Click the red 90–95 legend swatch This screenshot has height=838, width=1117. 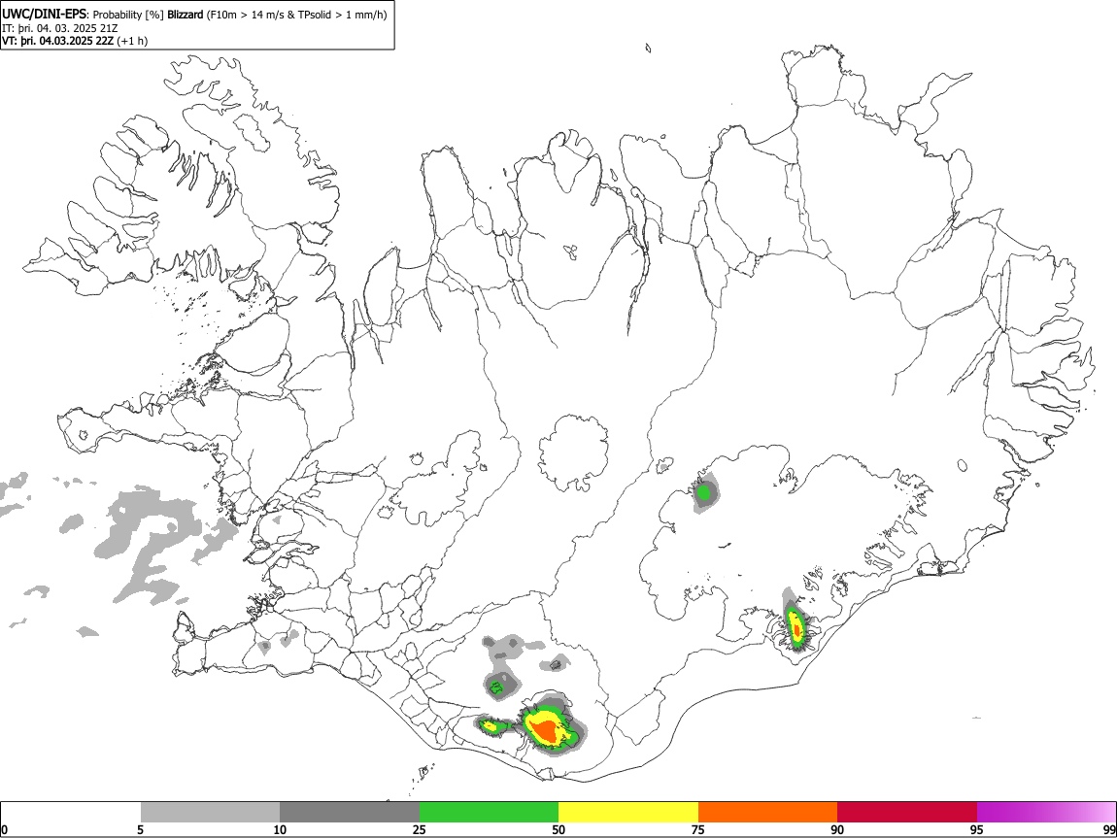[907, 812]
